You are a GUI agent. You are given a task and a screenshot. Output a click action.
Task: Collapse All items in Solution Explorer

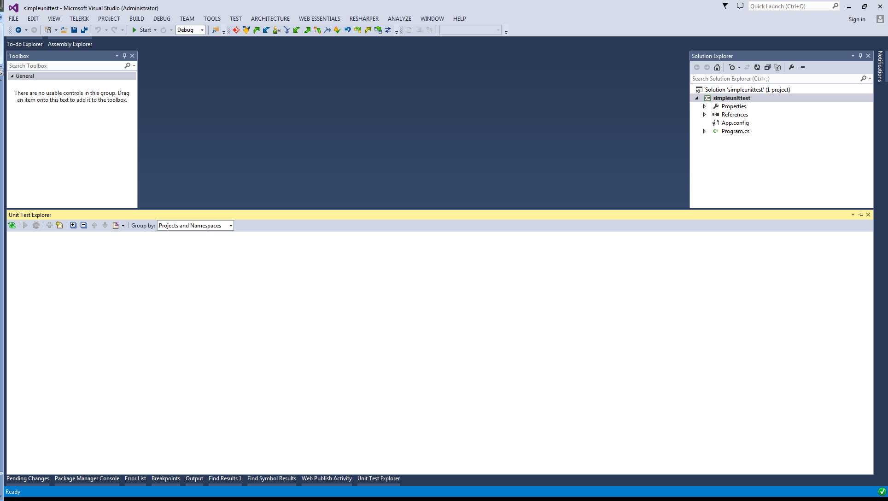point(767,67)
